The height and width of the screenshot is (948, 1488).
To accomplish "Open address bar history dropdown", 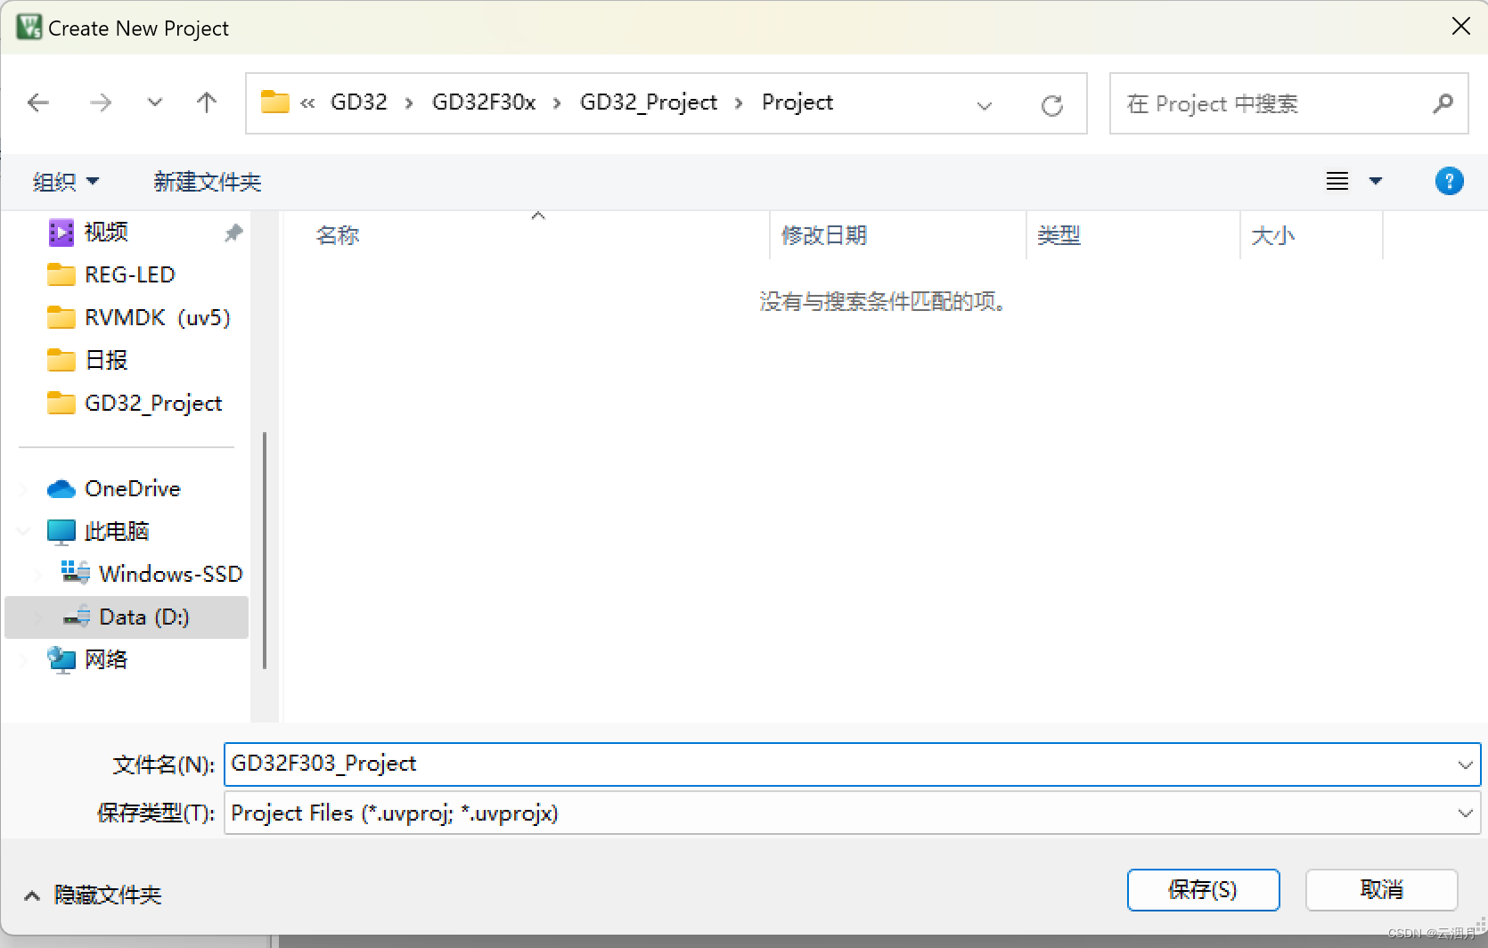I will pyautogui.click(x=985, y=105).
